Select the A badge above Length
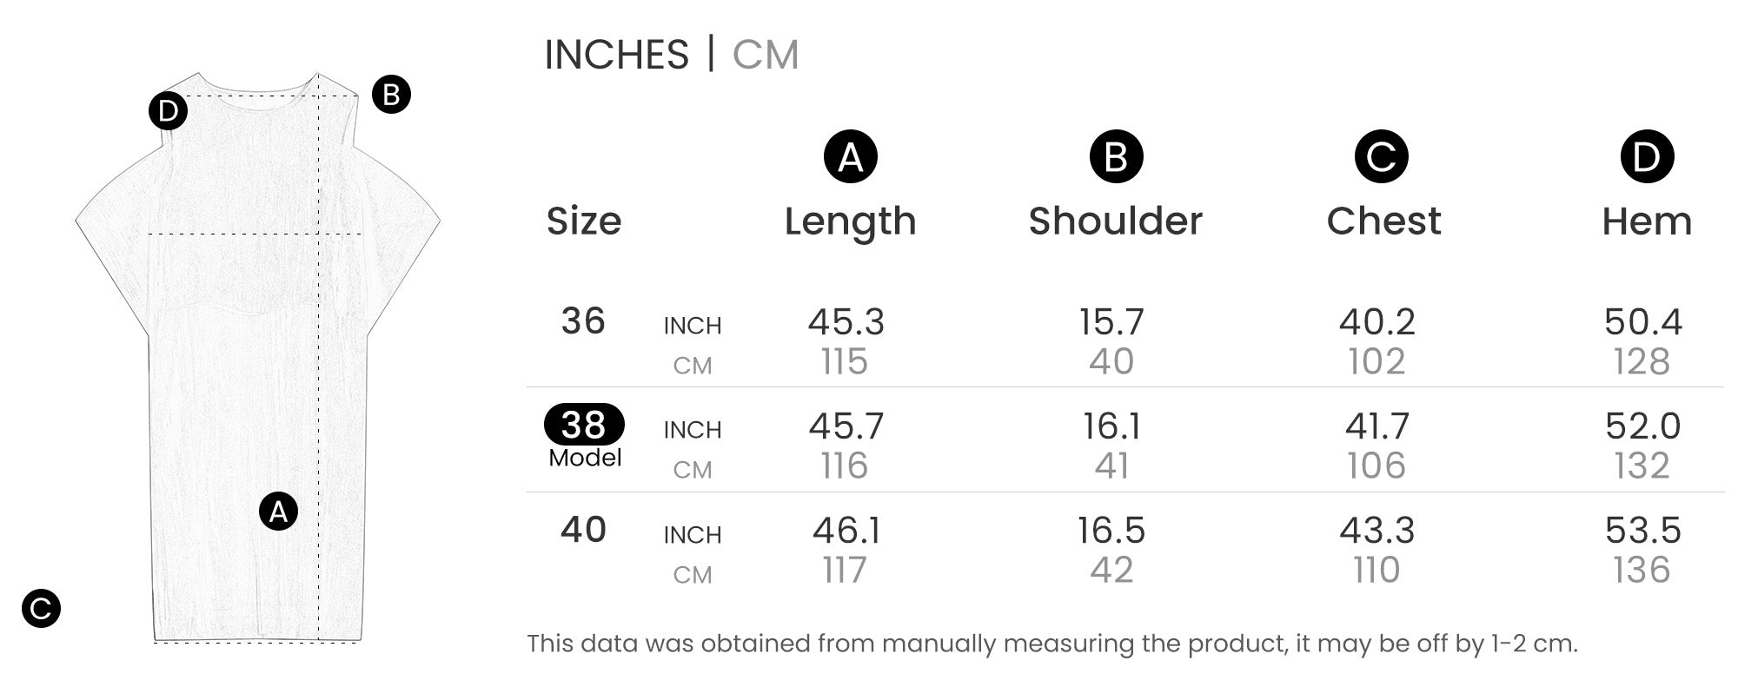This screenshot has height=700, width=1738. (x=850, y=157)
